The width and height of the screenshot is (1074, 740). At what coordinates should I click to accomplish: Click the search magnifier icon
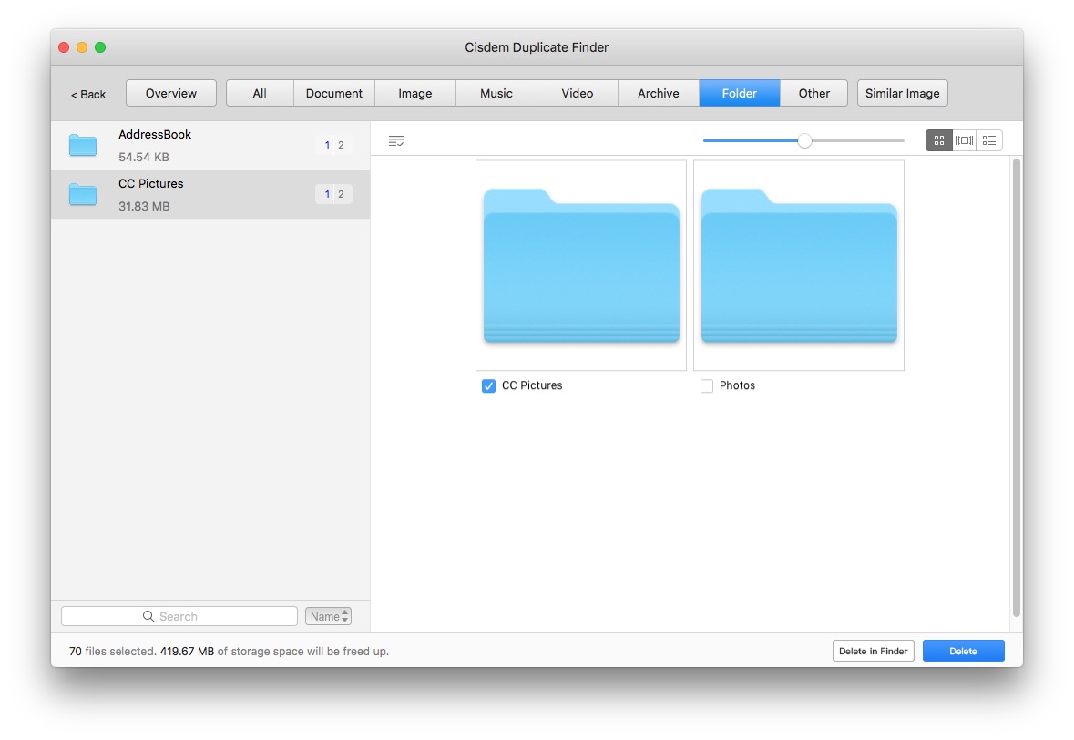[x=147, y=616]
